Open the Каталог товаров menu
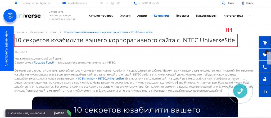Image resolution: width=271 pixels, height=118 pixels. coord(101,16)
